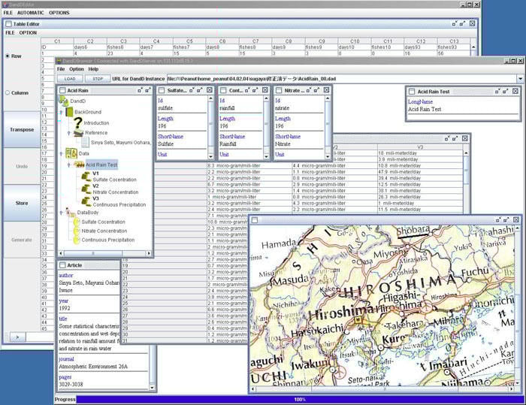526x405 pixels.
Task: Click Nitrate panel scroll up arrow
Action: (x=328, y=98)
